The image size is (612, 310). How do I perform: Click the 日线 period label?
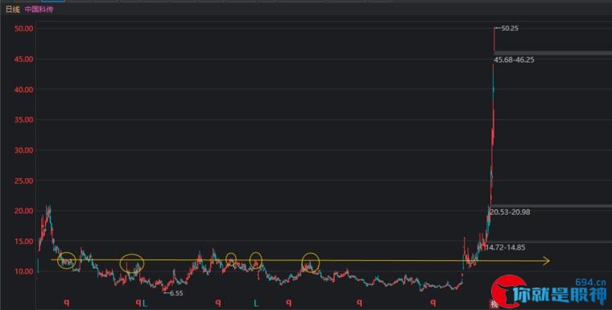[13, 10]
